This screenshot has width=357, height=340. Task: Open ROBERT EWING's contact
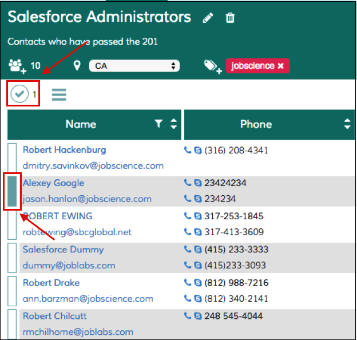coord(58,216)
